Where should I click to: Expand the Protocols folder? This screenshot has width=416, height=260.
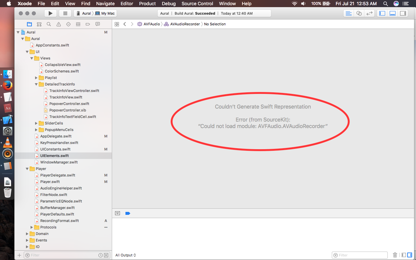(32, 227)
